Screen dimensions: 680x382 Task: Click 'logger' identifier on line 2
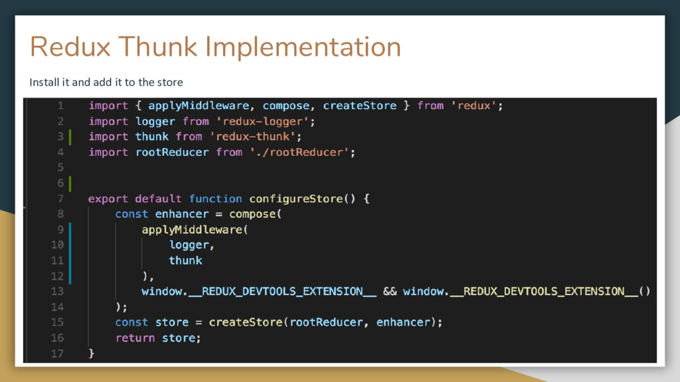click(155, 122)
